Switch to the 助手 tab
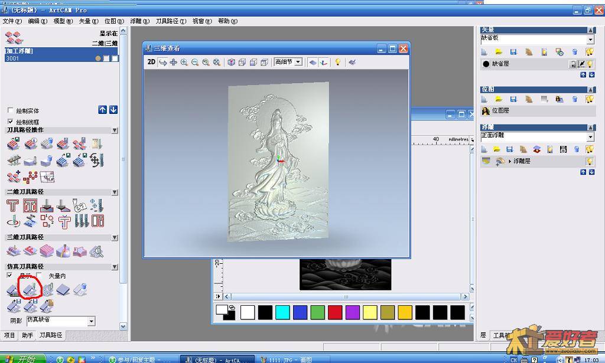Image resolution: width=605 pixels, height=363 pixels. click(27, 335)
